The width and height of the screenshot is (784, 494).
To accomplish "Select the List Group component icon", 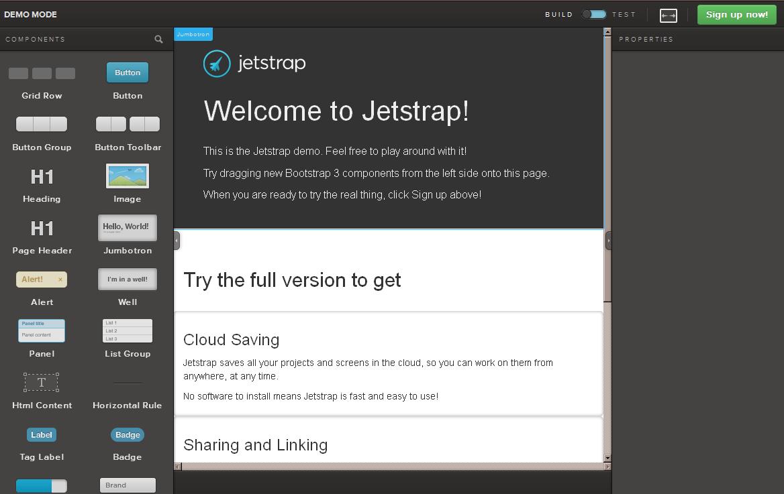I will [128, 330].
